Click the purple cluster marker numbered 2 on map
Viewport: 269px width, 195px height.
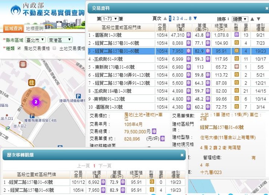pyautogui.click(x=36, y=102)
